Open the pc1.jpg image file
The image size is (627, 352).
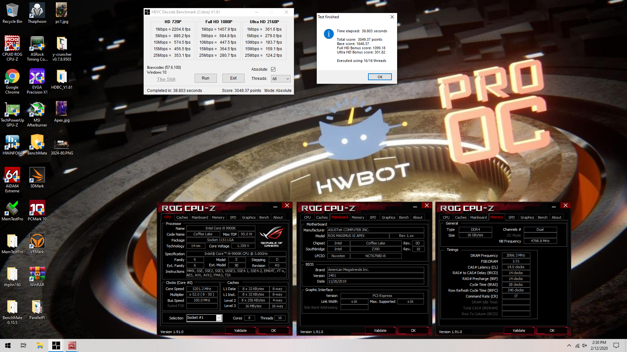point(62,13)
